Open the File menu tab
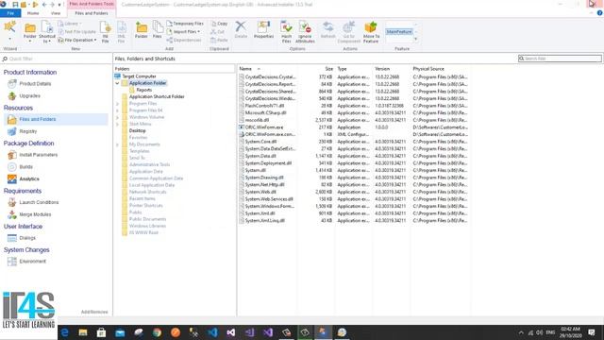The width and height of the screenshot is (604, 340). click(10, 13)
